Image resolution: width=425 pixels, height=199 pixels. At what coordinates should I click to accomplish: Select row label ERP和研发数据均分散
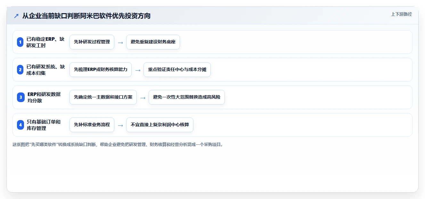(44, 97)
